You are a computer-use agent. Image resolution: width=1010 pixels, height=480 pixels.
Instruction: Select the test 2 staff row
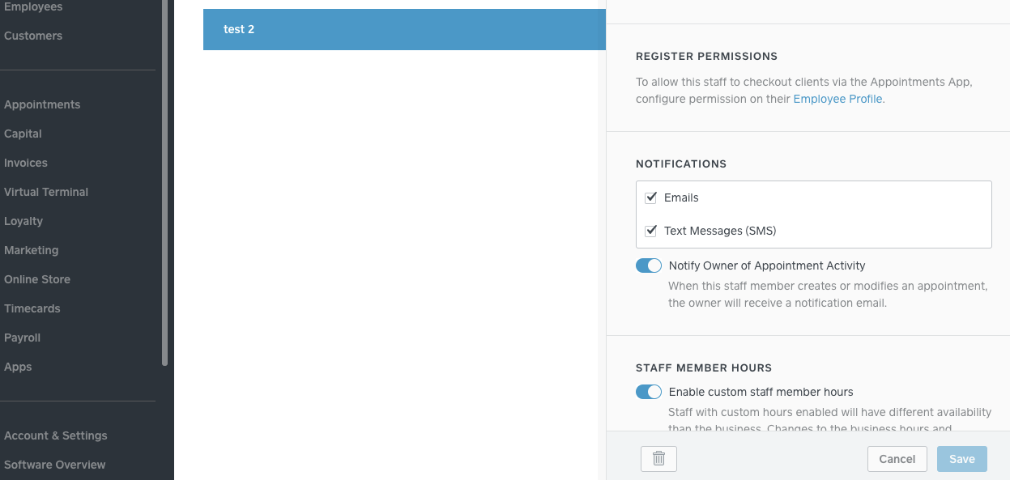tap(404, 29)
